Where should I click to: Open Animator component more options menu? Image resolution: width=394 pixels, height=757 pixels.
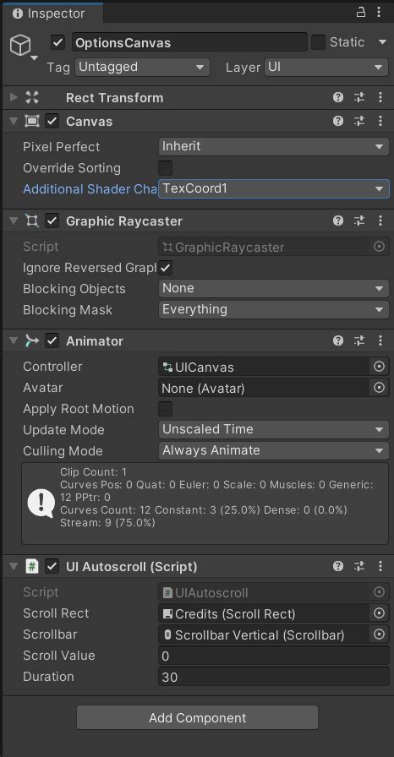tap(380, 340)
